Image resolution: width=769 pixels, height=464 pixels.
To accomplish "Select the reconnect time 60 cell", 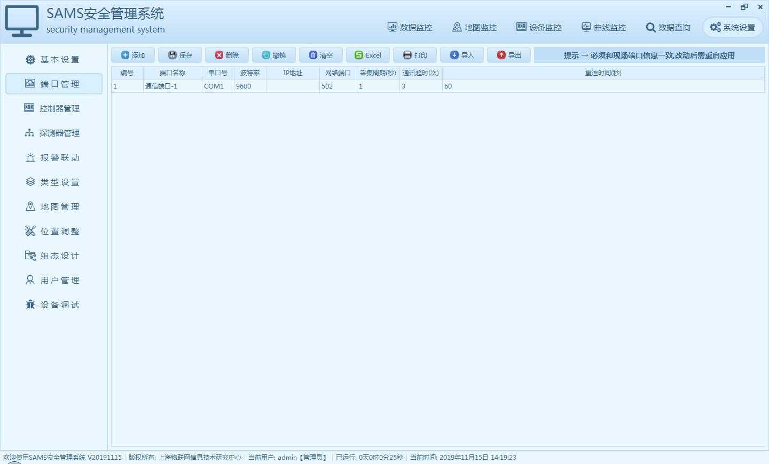I will (x=603, y=86).
